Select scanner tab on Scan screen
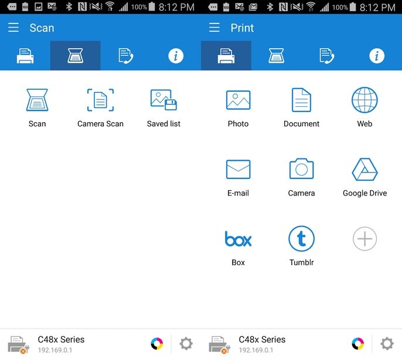This screenshot has height=358, width=402. 75,56
